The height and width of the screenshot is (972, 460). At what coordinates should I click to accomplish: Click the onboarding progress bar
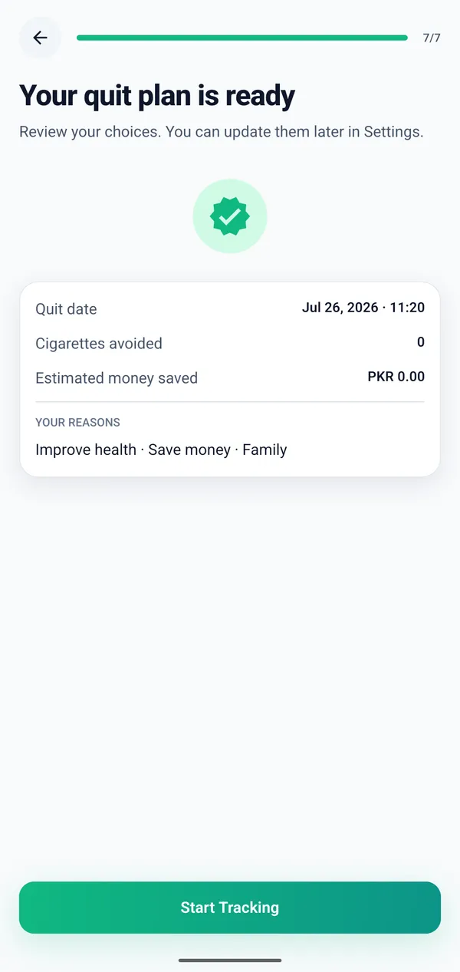[x=242, y=38]
